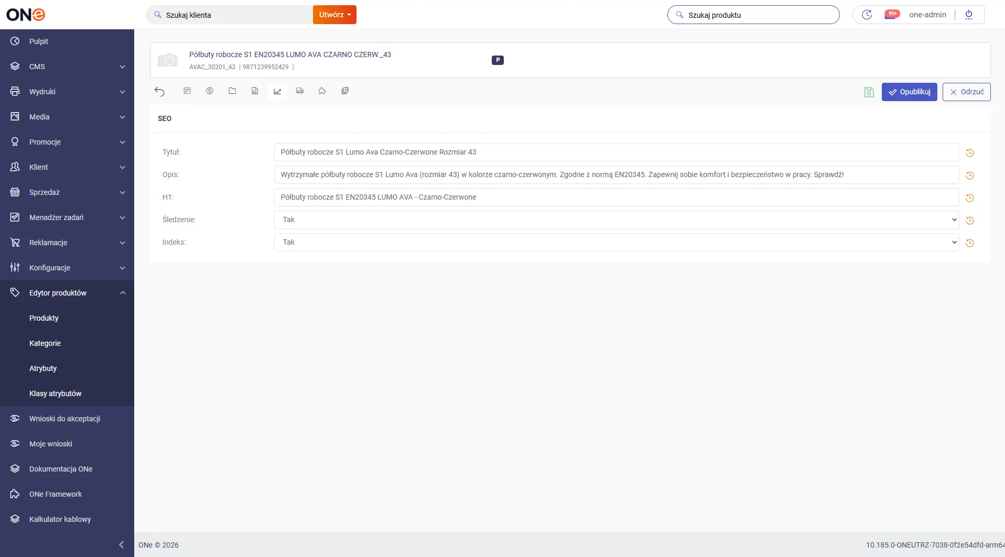The image size is (1005, 557).
Task: Open the Śledzenie dropdown
Action: [x=616, y=220]
